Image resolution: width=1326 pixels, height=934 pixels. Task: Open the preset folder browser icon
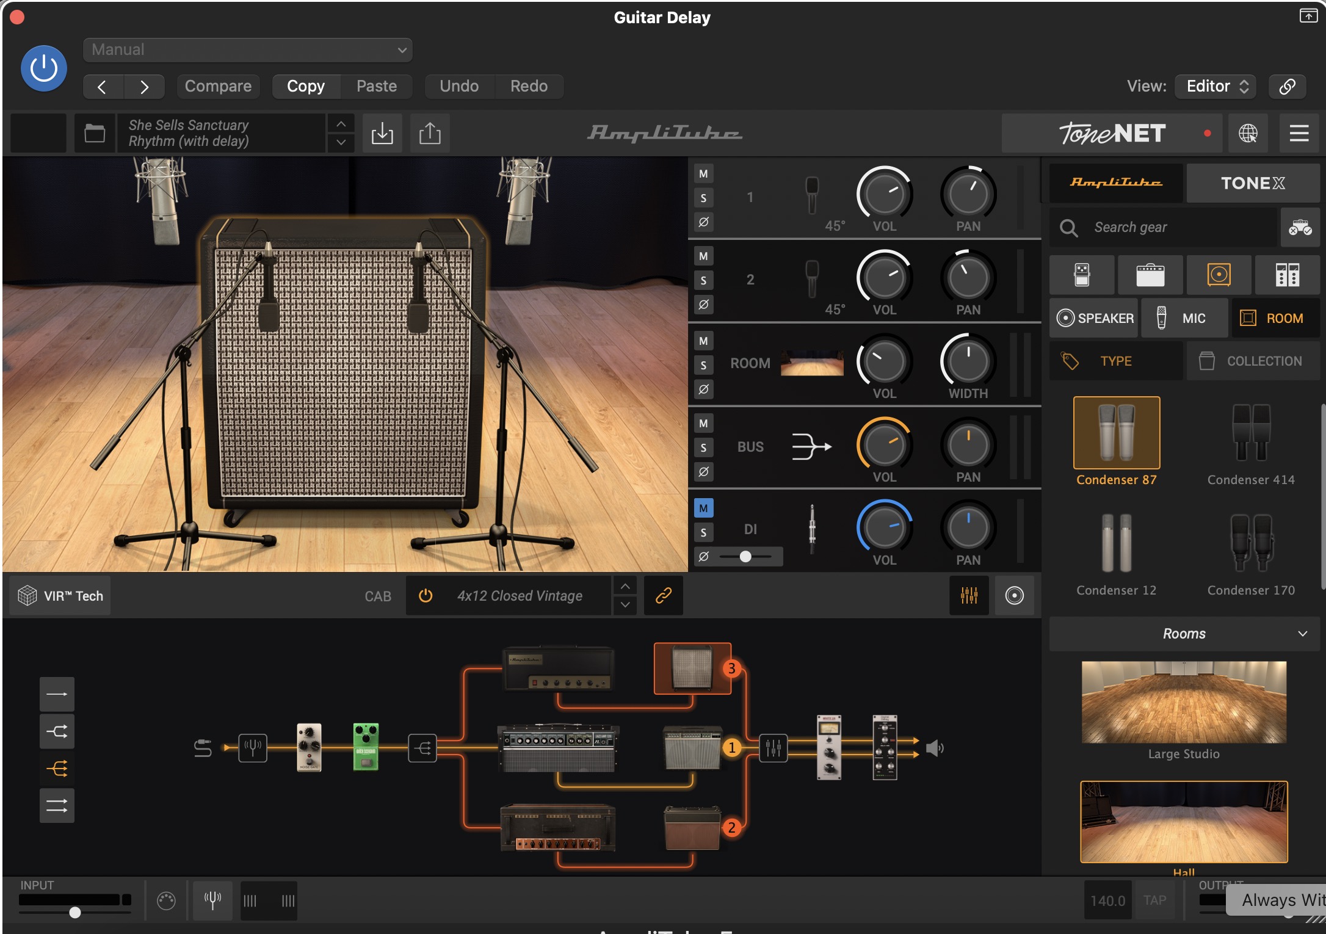[x=95, y=133]
